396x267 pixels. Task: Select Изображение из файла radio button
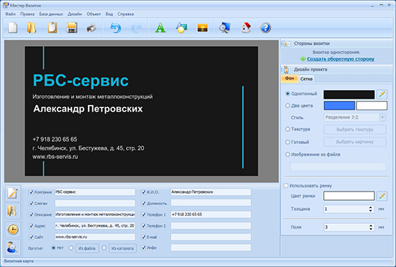pos(287,154)
